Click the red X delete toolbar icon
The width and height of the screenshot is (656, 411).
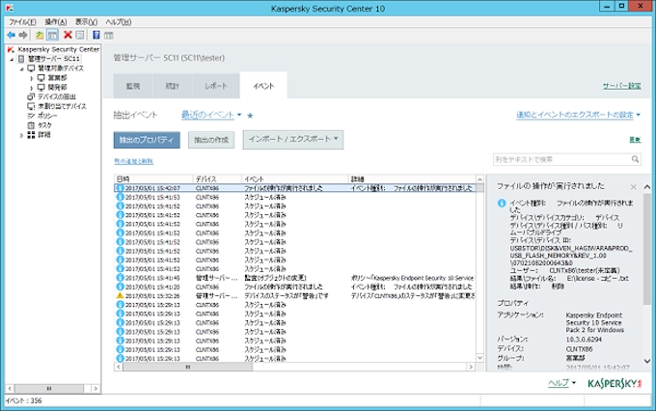[x=68, y=35]
